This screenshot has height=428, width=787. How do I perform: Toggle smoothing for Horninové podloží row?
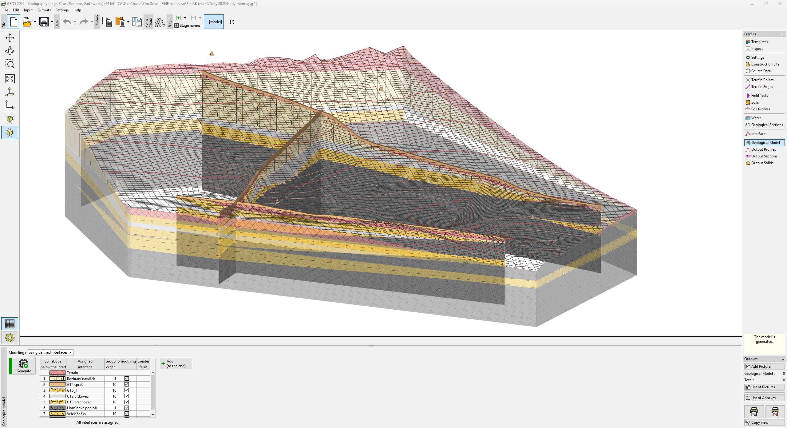127,408
